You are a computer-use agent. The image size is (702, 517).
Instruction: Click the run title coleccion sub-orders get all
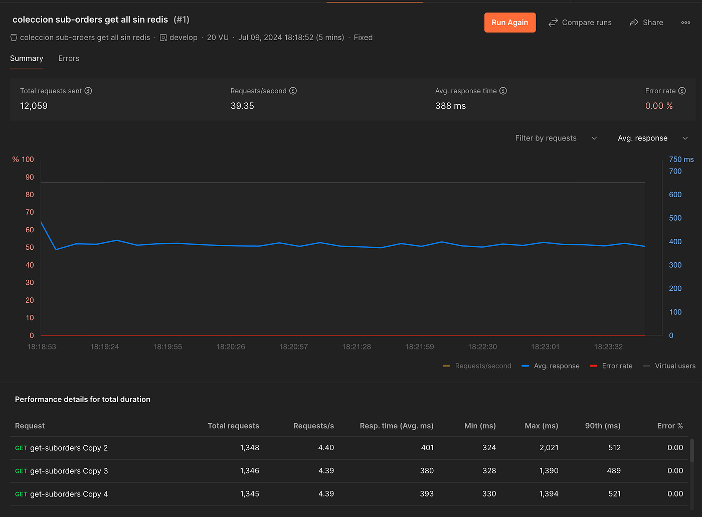tap(90, 20)
